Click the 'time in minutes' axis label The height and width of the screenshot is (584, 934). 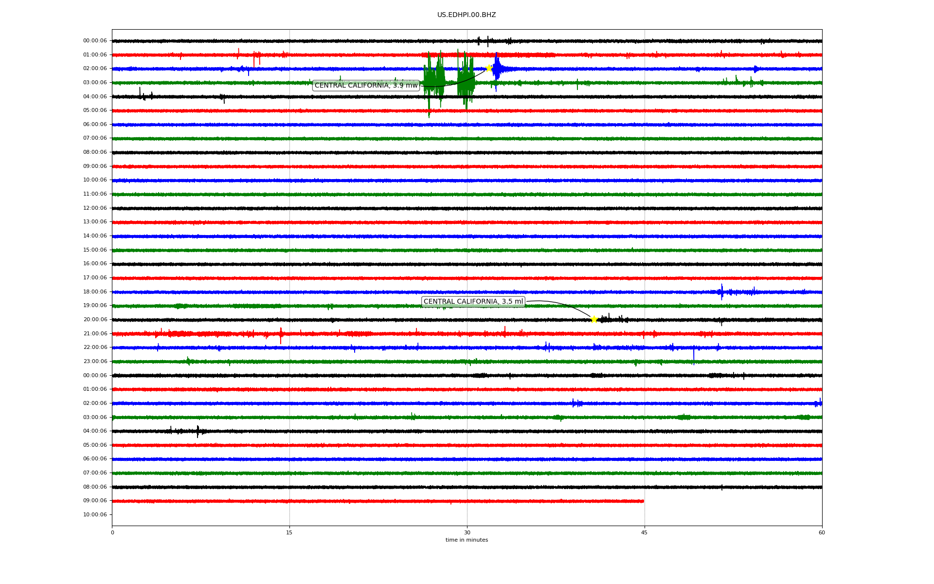pyautogui.click(x=466, y=540)
